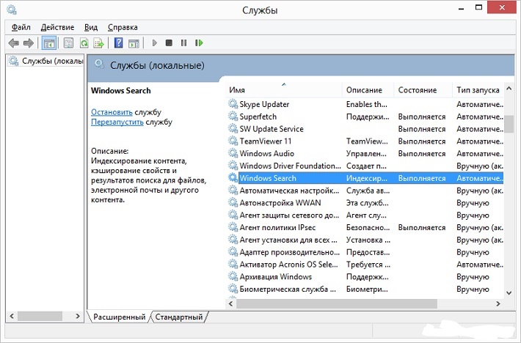The image size is (521, 343).
Task: Click the Остановить службу link
Action: click(112, 112)
